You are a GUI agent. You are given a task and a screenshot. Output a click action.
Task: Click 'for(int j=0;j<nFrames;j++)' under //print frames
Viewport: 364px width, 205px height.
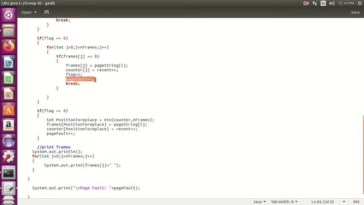(x=63, y=156)
